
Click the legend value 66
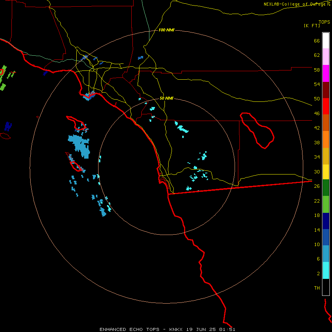(317, 41)
